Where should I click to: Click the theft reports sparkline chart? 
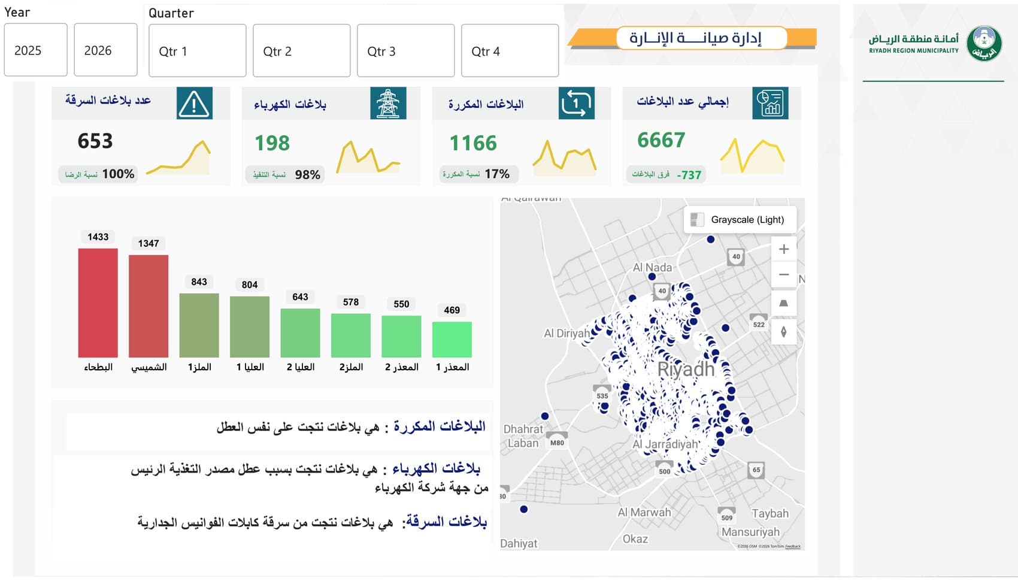[178, 158]
